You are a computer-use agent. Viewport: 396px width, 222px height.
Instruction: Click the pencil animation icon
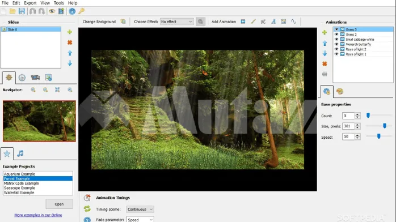point(253,22)
